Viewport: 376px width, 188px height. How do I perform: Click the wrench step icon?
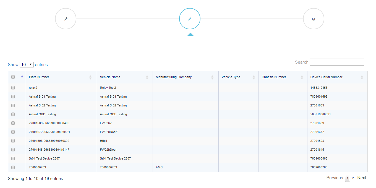point(66,19)
